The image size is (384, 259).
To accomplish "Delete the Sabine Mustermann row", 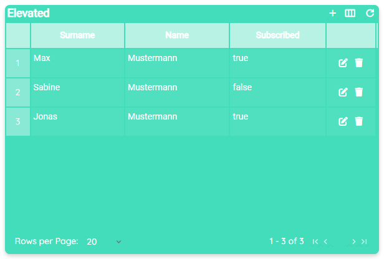I will 359,92.
